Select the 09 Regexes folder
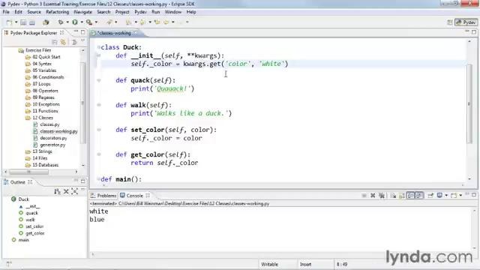Image resolution: width=480 pixels, height=270 pixels. click(43, 97)
